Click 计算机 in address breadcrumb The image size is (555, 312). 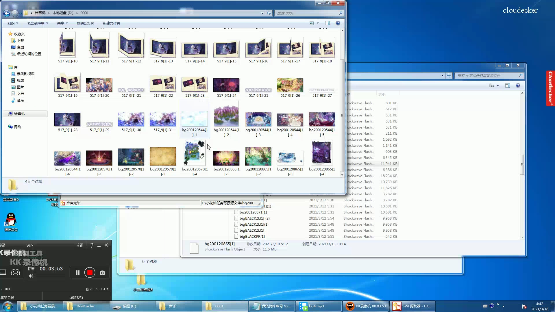pos(40,13)
